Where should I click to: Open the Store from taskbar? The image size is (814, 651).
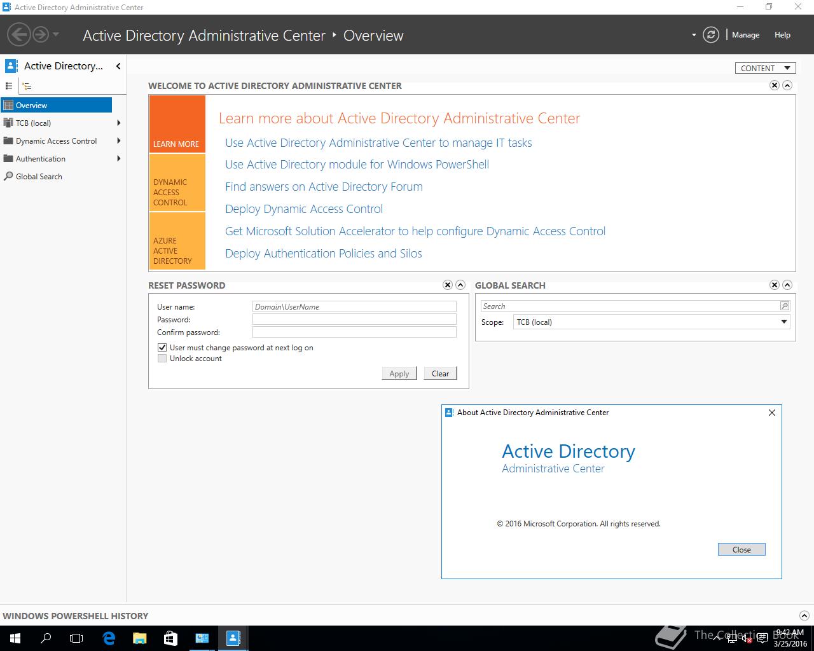(170, 638)
